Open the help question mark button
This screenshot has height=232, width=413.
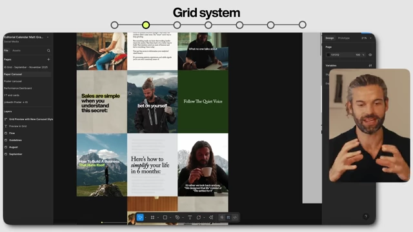366,217
